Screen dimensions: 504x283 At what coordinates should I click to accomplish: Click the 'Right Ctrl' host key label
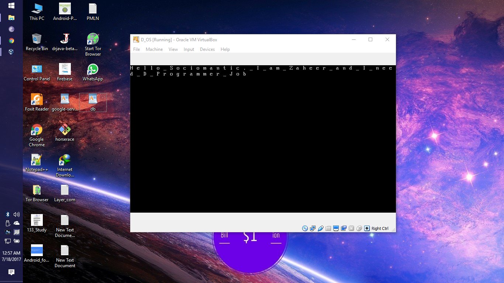[380, 228]
